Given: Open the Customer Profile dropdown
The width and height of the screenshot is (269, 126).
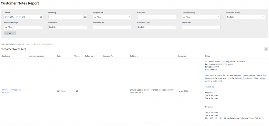Looking at the screenshot, I should click(245, 17).
